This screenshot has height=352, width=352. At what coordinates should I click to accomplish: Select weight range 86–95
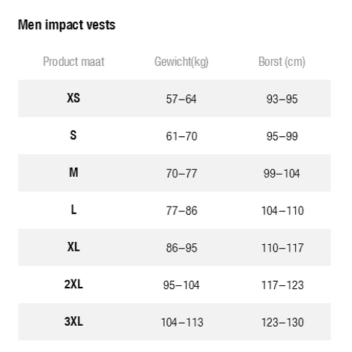pyautogui.click(x=181, y=248)
